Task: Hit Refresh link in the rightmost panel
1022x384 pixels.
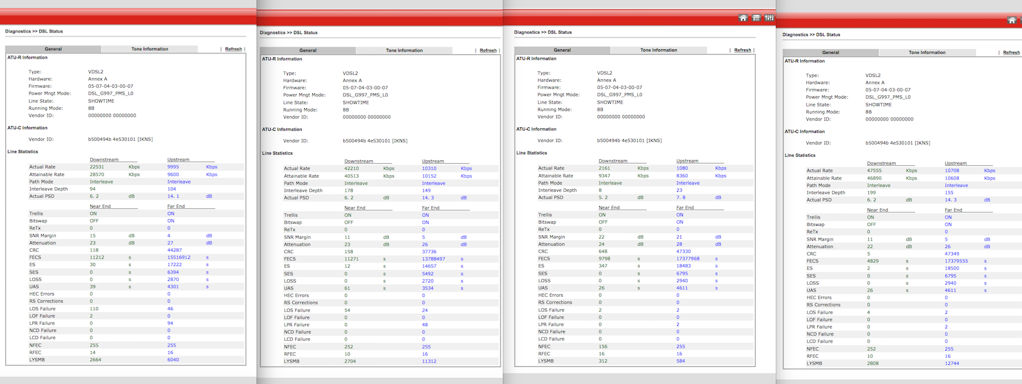Action: pyautogui.click(x=1011, y=53)
